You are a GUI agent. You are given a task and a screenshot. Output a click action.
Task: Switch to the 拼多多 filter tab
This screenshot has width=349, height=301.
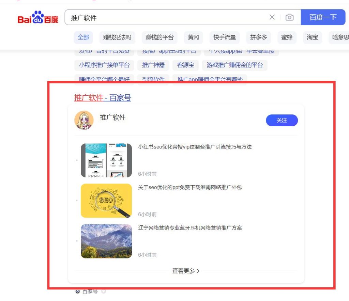[x=258, y=37]
